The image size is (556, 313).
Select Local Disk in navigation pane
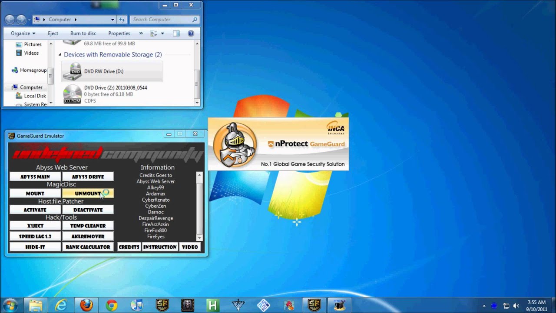[30, 96]
